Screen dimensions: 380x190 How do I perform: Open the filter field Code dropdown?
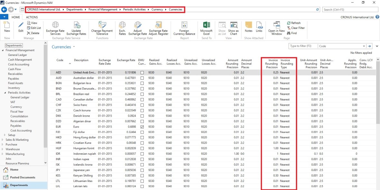pos(364,46)
